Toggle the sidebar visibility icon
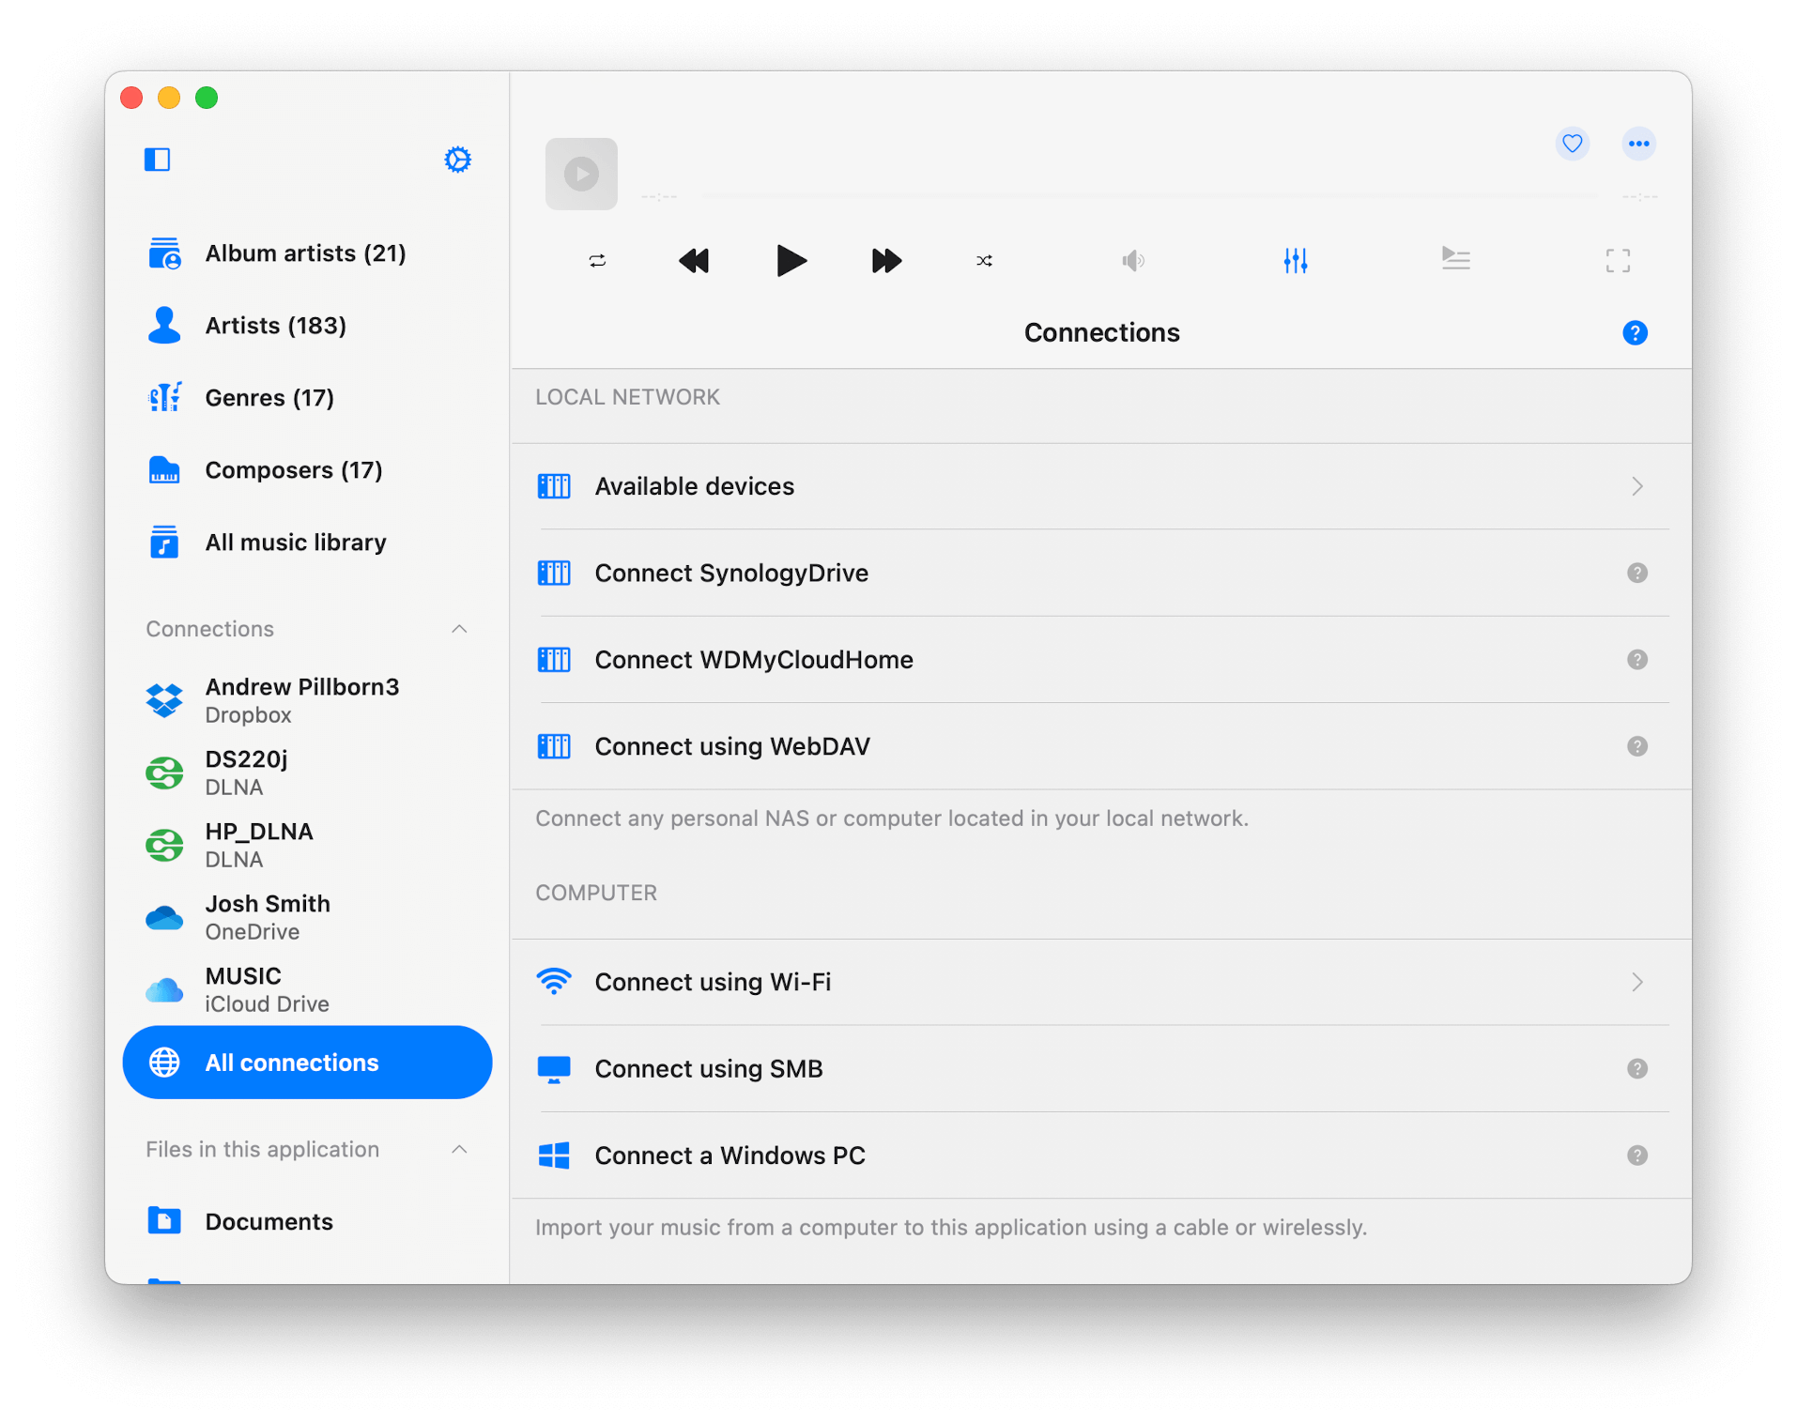This screenshot has height=1423, width=1797. [x=157, y=160]
